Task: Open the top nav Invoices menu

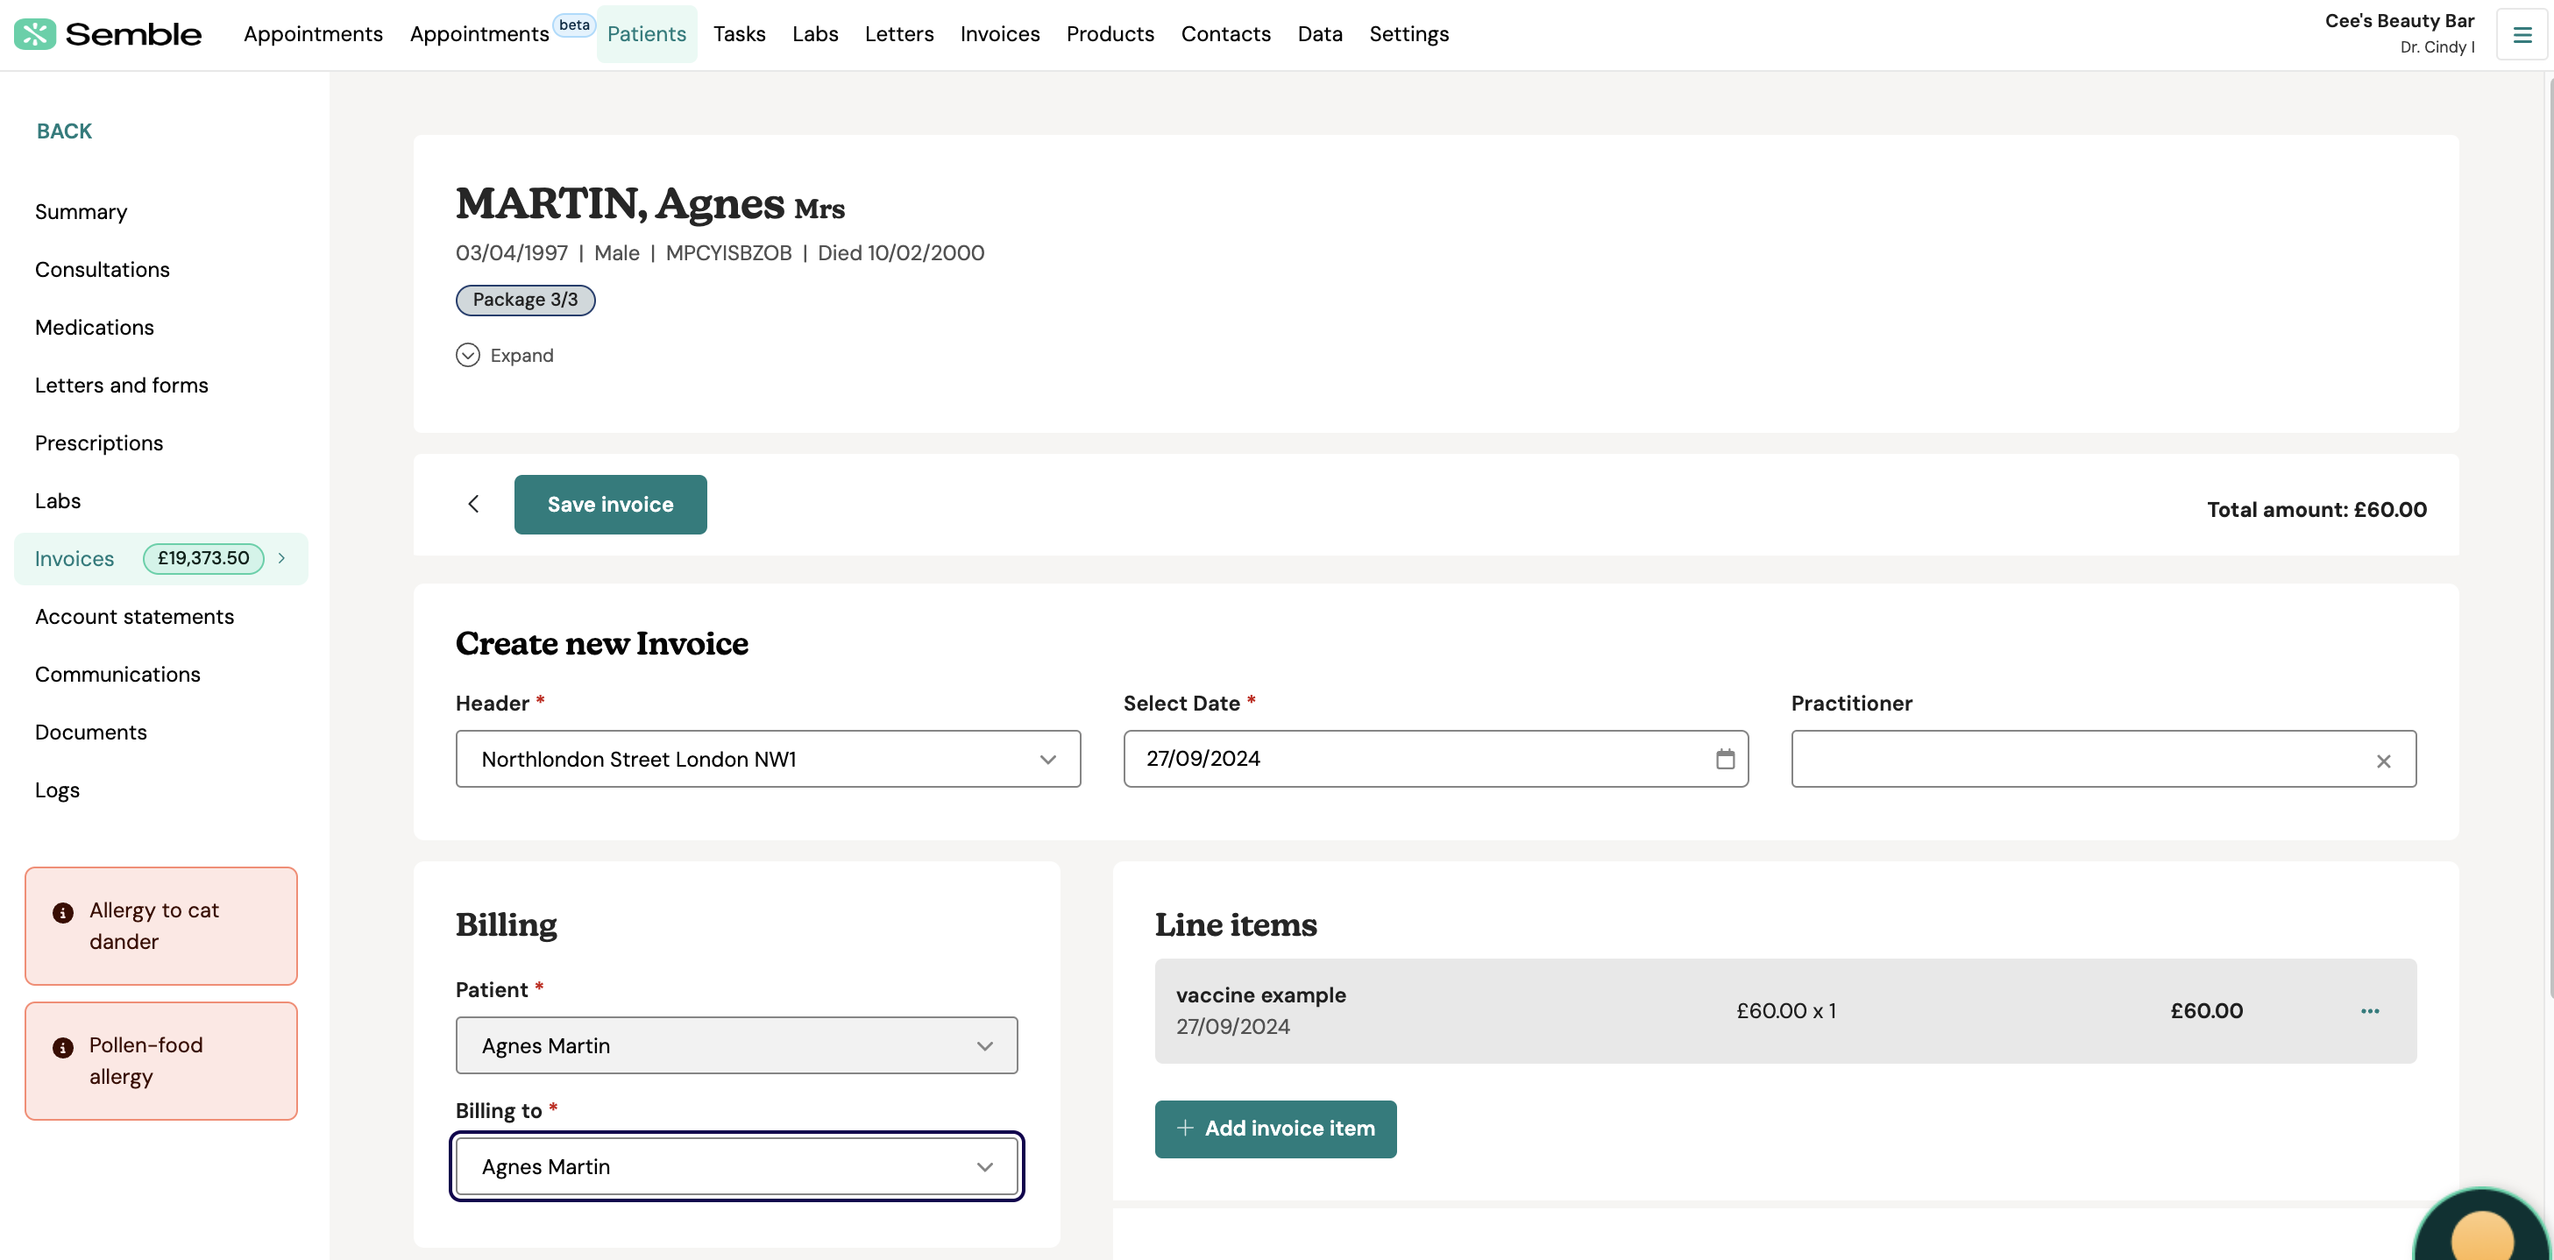Action: (x=999, y=33)
